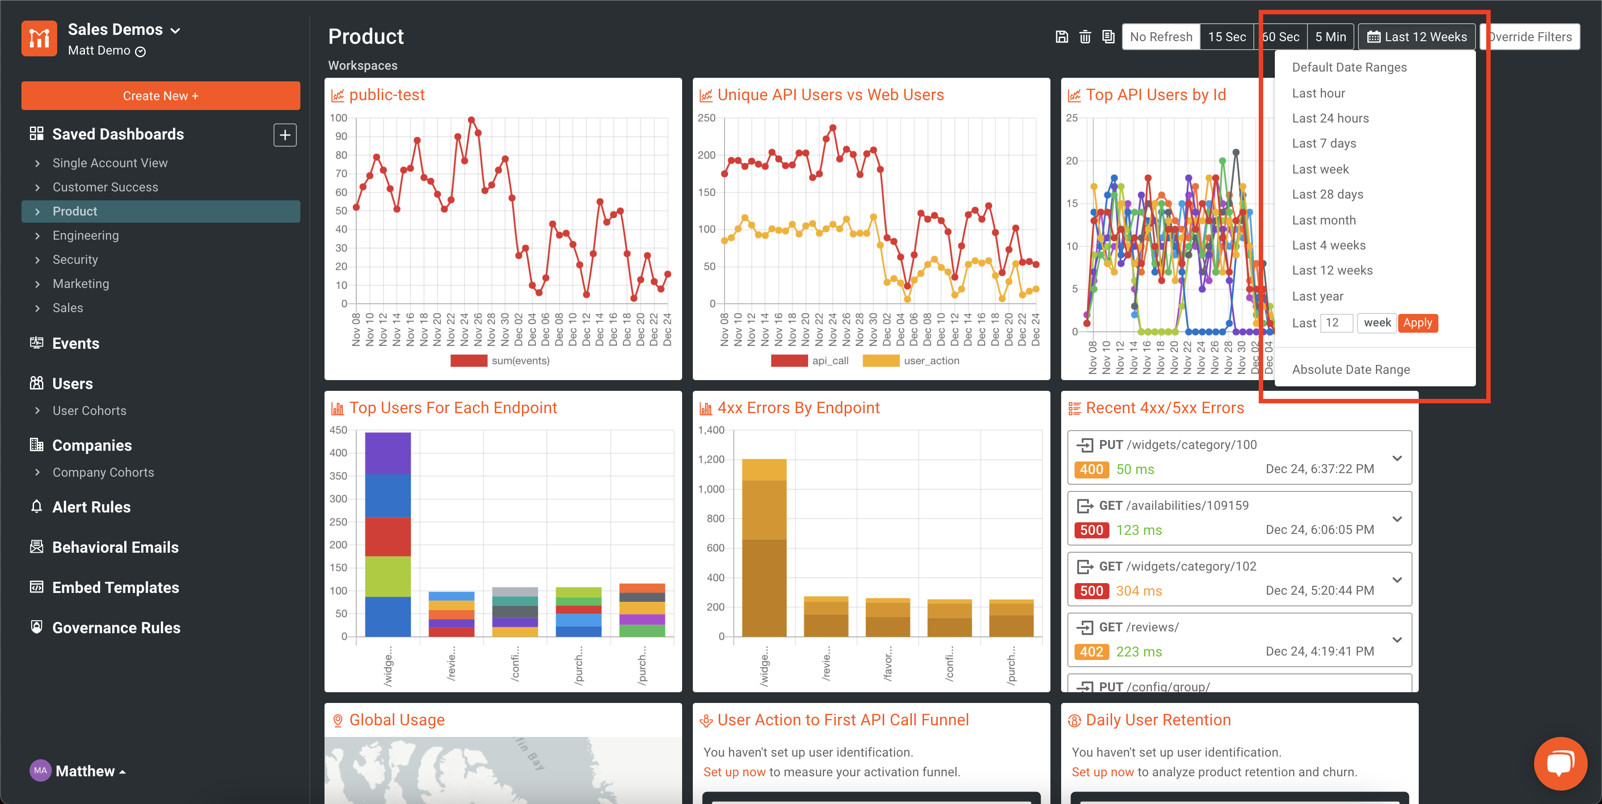This screenshot has width=1602, height=804.
Task: Open Behavioral Emails envelope icon
Action: (x=37, y=547)
